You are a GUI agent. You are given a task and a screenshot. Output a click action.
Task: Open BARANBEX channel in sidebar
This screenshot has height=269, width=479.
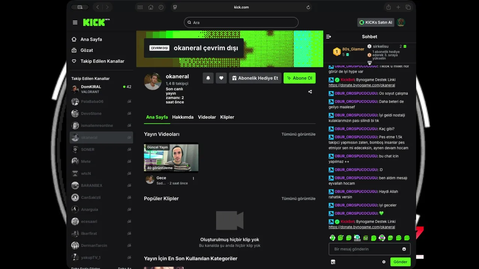101,185
